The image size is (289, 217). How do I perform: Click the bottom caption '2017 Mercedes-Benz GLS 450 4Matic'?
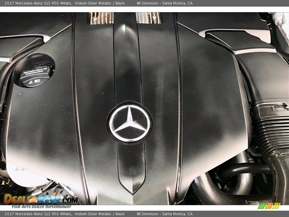point(38,214)
